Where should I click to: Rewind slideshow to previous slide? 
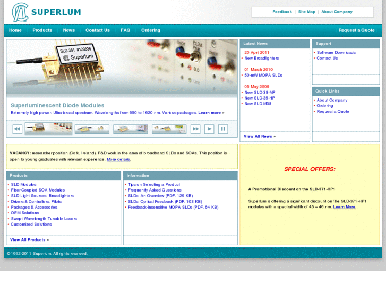coord(17,129)
